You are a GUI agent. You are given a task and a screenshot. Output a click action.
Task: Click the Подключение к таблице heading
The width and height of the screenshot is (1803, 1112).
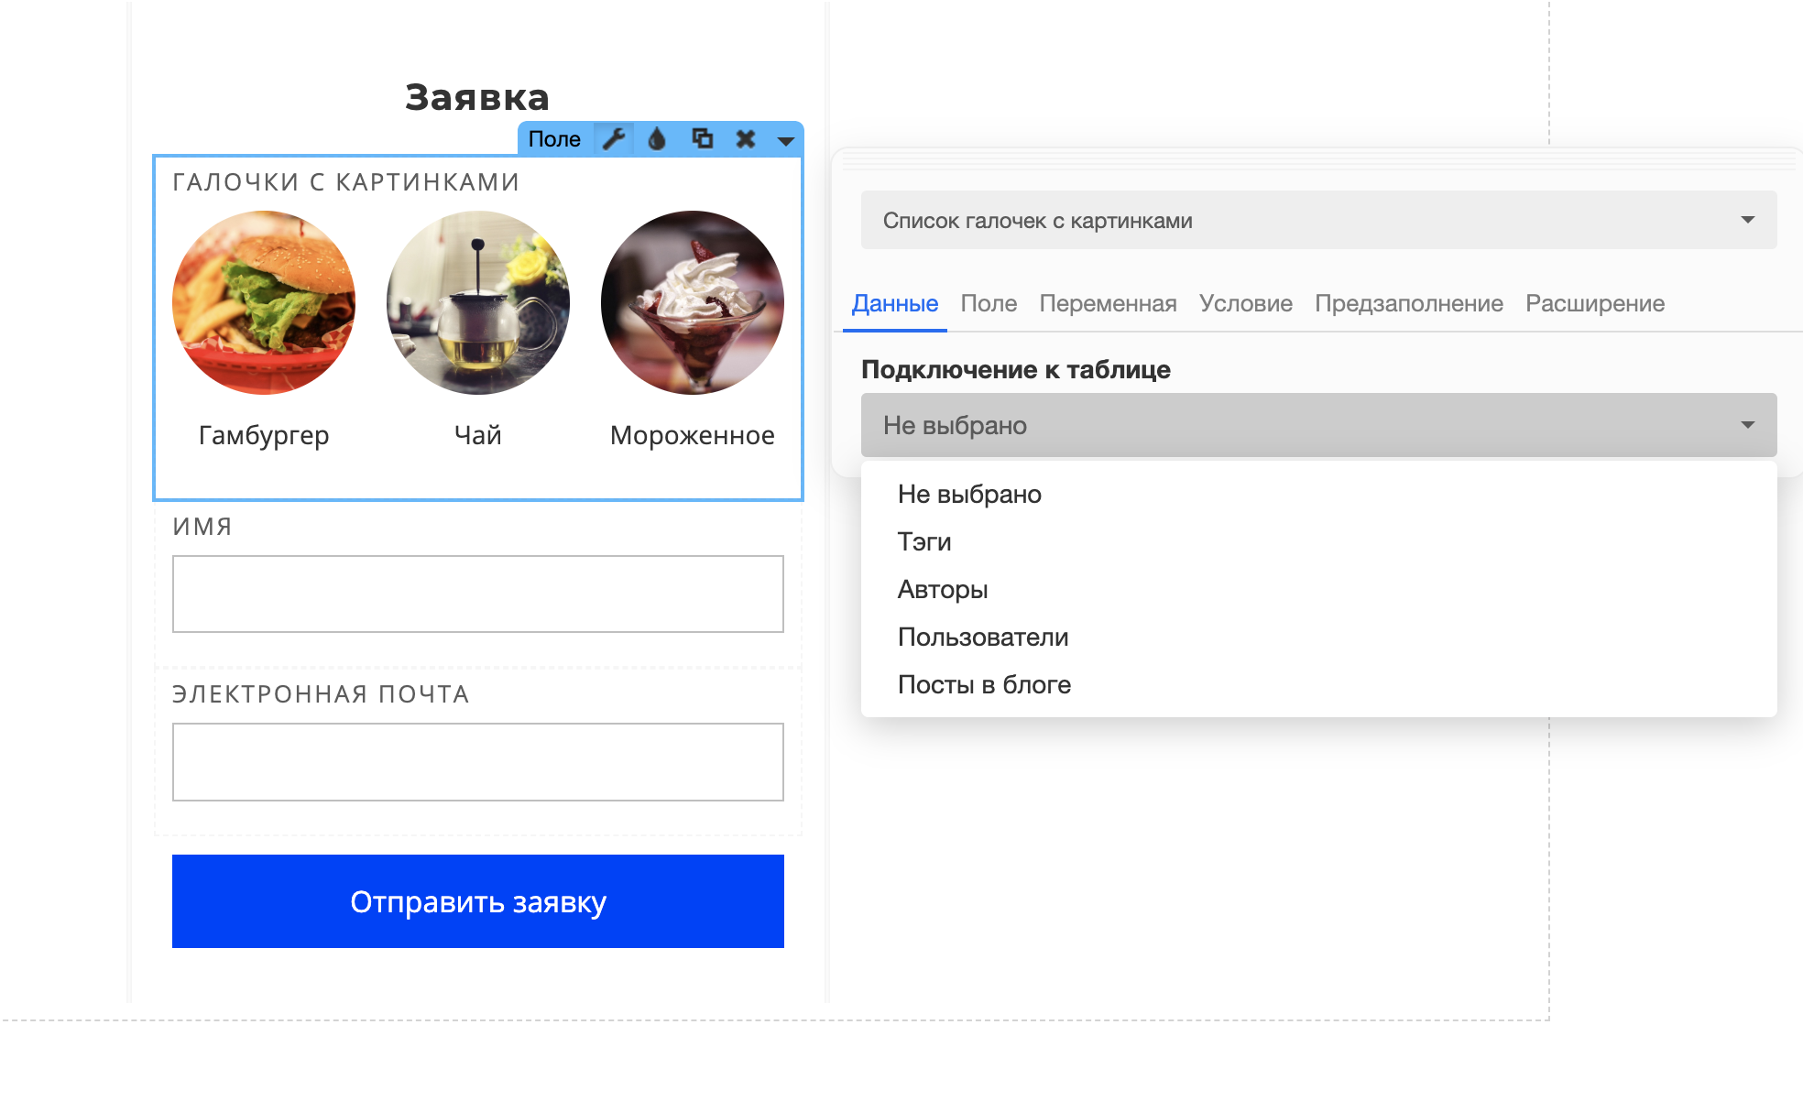tap(1016, 369)
